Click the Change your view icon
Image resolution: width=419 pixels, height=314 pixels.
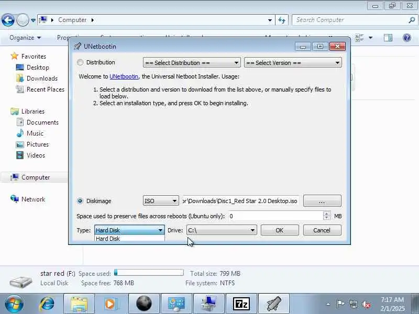pos(359,38)
